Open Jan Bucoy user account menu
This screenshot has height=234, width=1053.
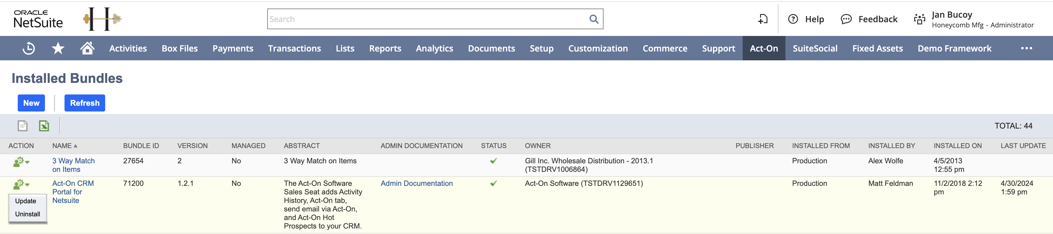click(x=982, y=19)
